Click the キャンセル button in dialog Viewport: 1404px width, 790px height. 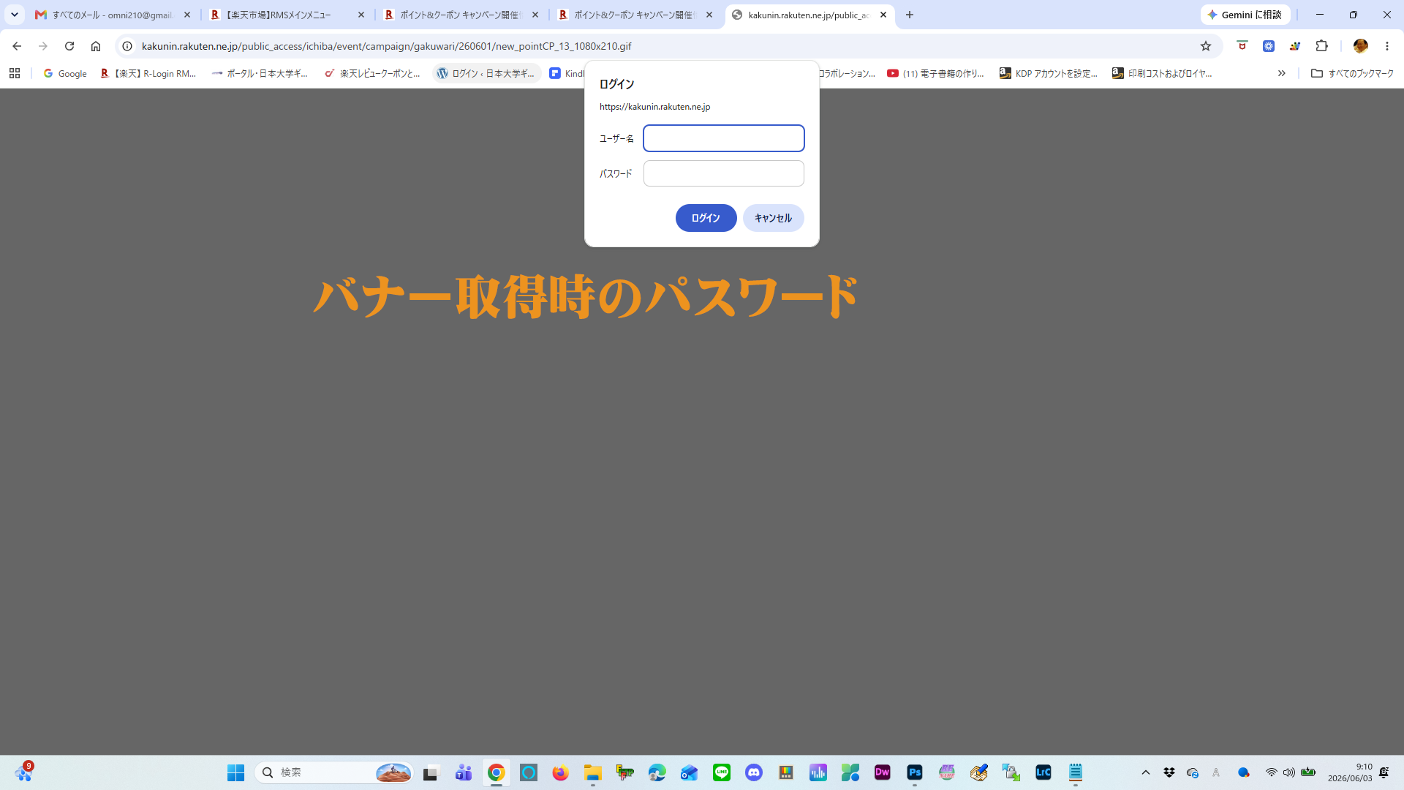click(773, 218)
